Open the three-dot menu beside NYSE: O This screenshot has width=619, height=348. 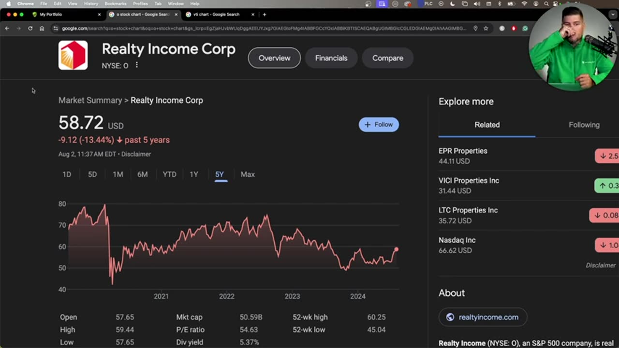[x=137, y=65]
